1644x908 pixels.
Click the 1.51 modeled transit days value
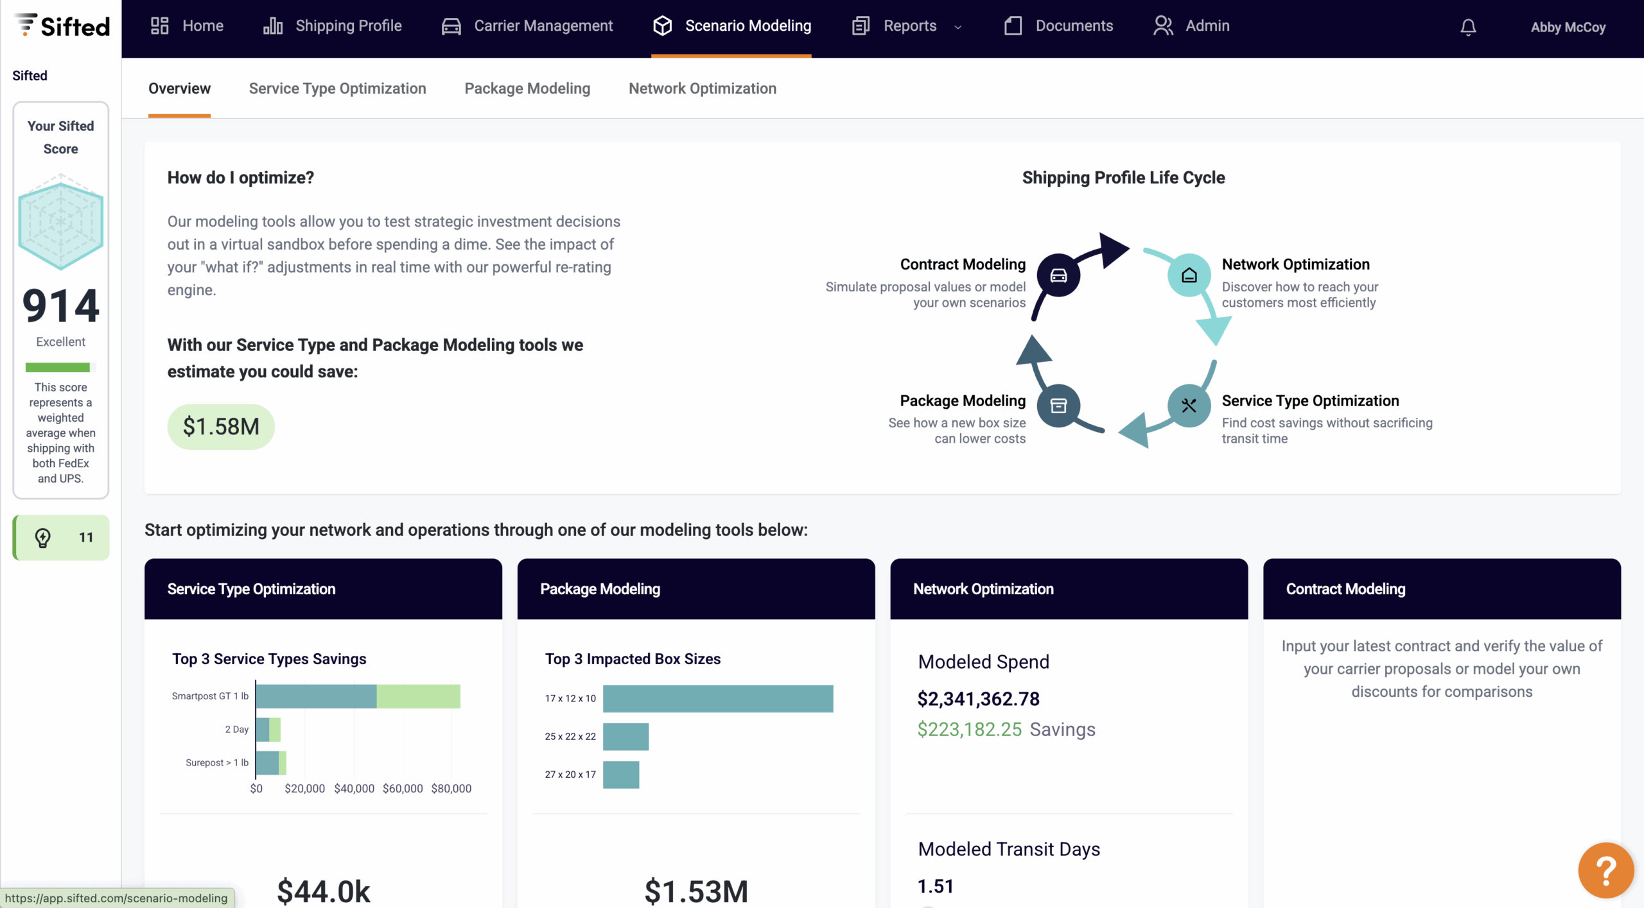(x=936, y=886)
